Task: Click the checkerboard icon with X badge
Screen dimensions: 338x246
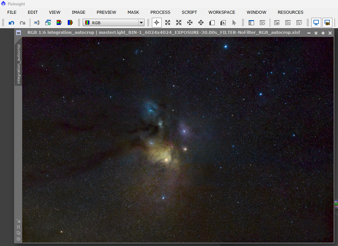Action: tap(262, 22)
